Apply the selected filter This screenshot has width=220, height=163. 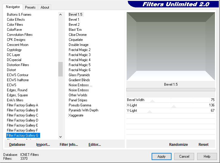click(x=161, y=156)
